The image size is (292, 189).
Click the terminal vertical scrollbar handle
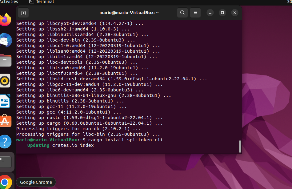tap(240, 147)
